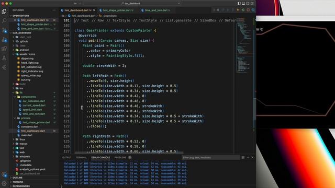Open constants.dart in the lib folder

[x=30, y=126]
